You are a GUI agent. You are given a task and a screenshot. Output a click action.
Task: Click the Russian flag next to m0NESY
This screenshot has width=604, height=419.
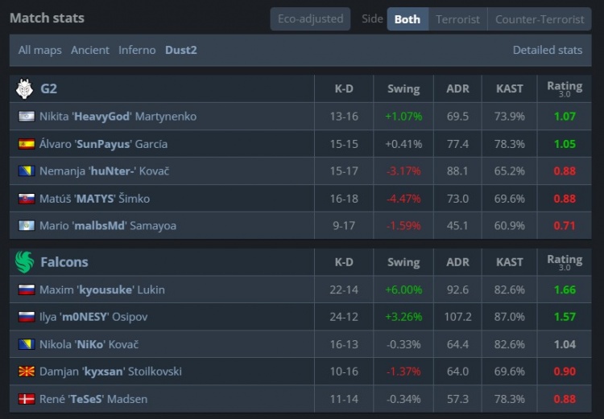[27, 317]
